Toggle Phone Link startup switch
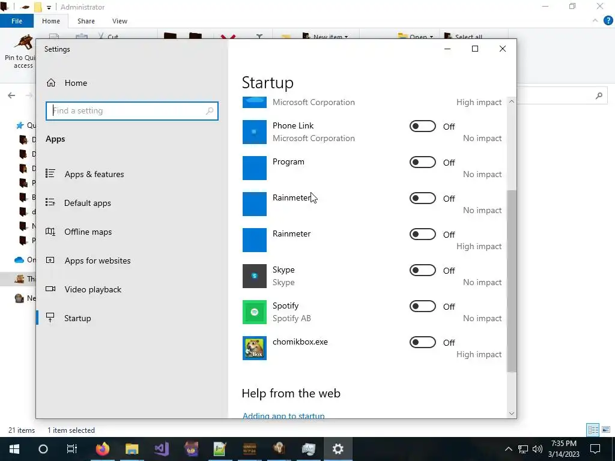This screenshot has height=461, width=615. (422, 126)
